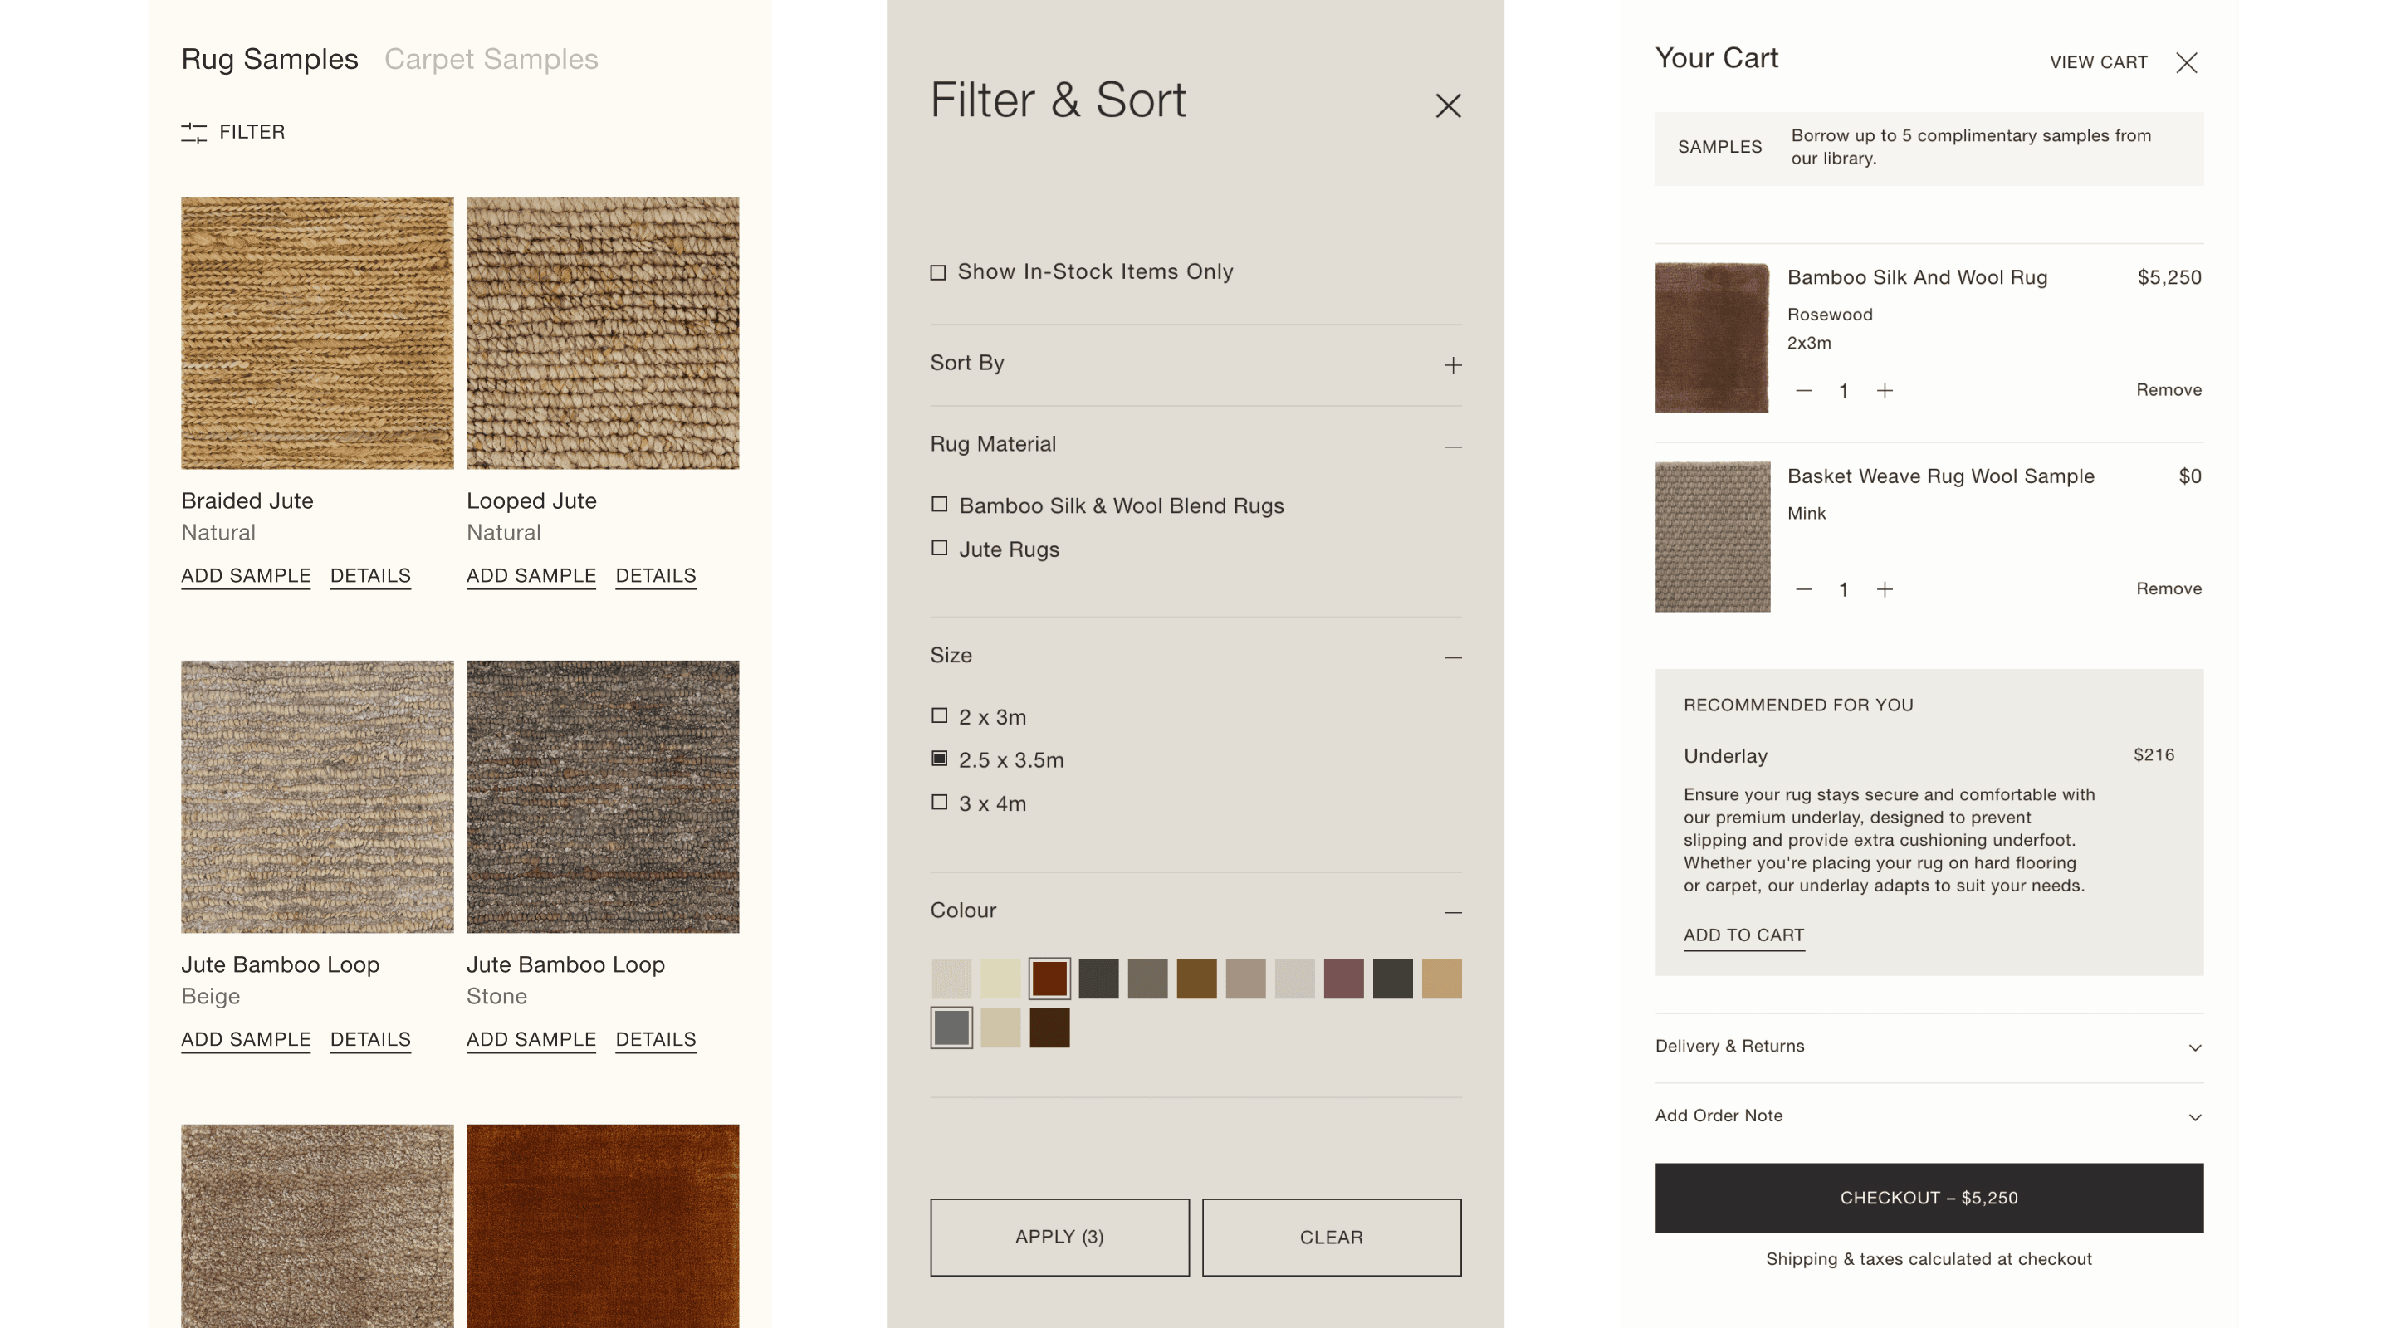The width and height of the screenshot is (2391, 1328).
Task: Add a sample of Braided Jute
Action: [x=246, y=575]
